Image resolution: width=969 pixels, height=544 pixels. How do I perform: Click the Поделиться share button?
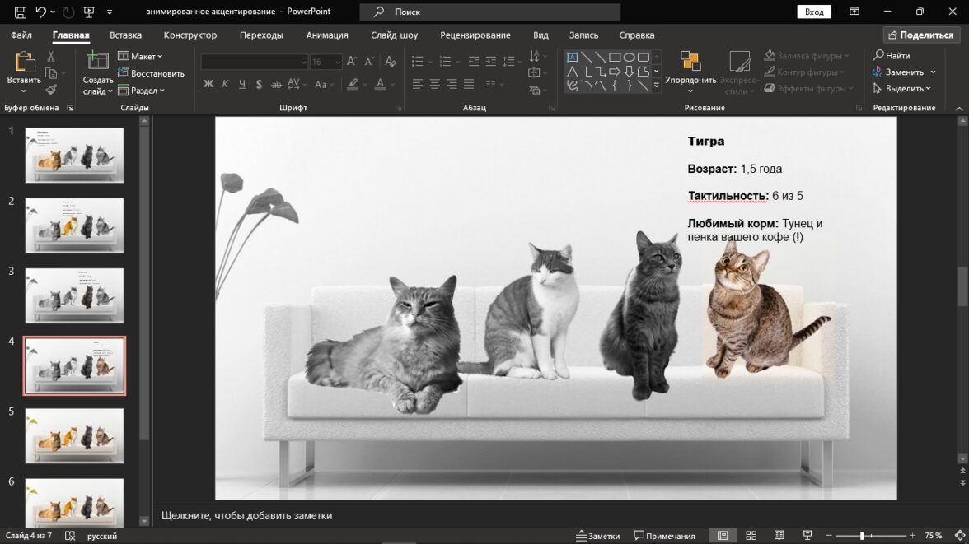[x=919, y=35]
